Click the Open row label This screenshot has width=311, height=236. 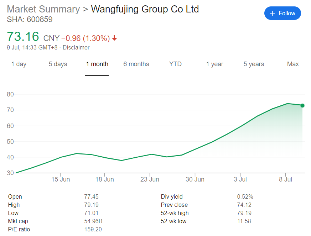point(15,196)
